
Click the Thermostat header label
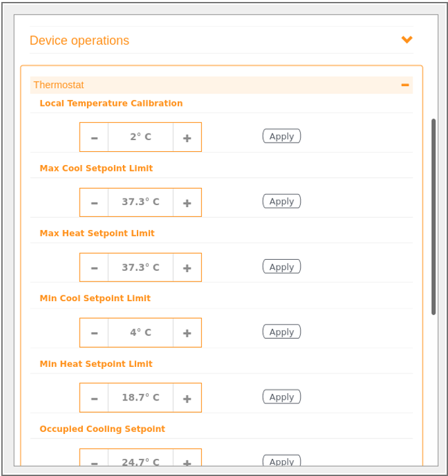(x=59, y=85)
